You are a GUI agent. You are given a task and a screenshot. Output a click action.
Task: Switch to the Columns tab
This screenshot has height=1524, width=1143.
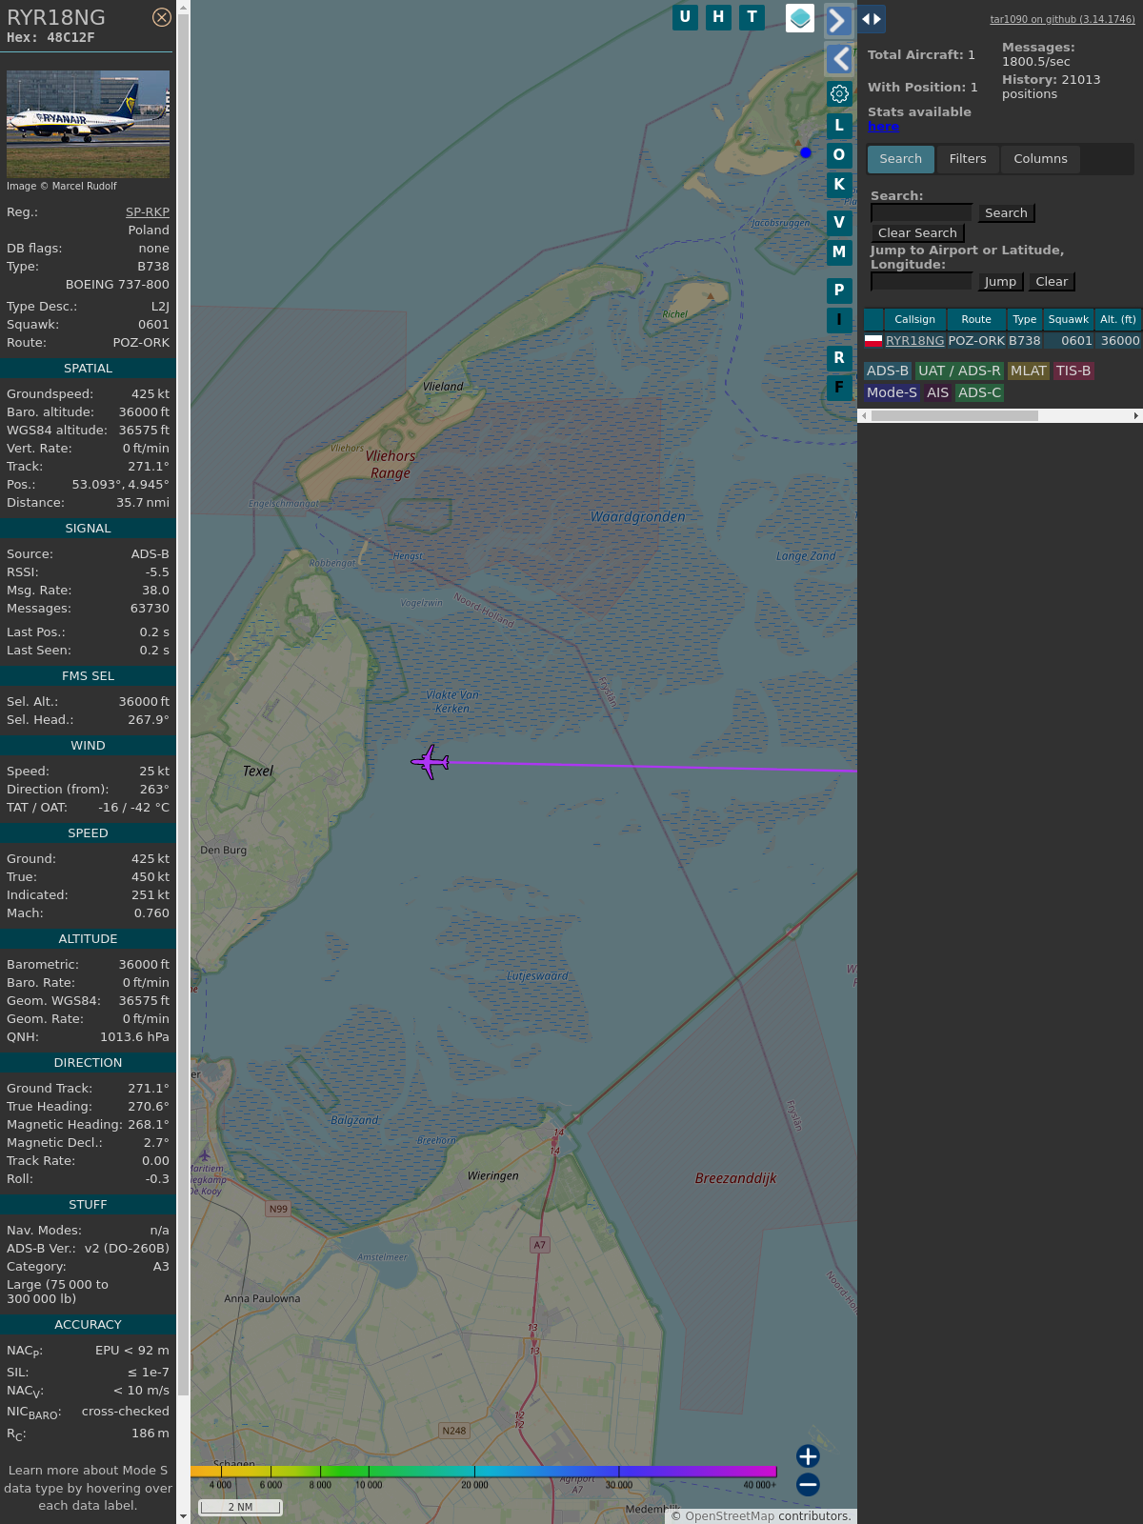(1040, 159)
